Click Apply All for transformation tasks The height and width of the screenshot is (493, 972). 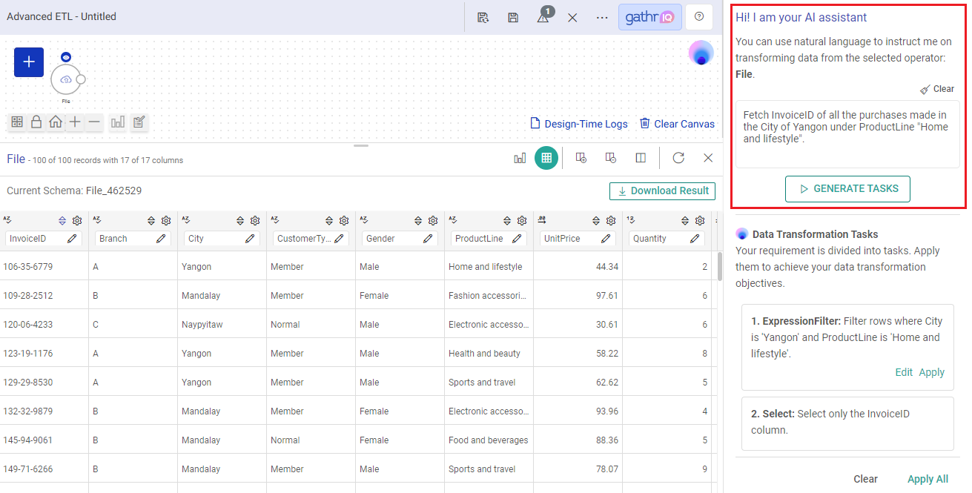coord(928,479)
